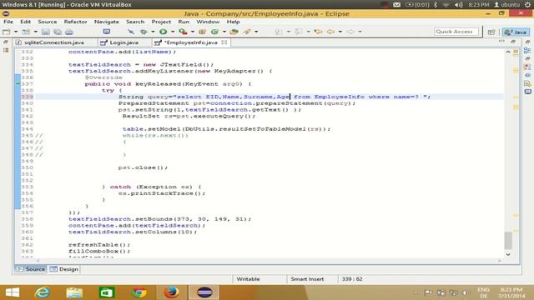534x300 pixels.
Task: Click the editor vertical scrollbar thumb
Action: coord(508,240)
